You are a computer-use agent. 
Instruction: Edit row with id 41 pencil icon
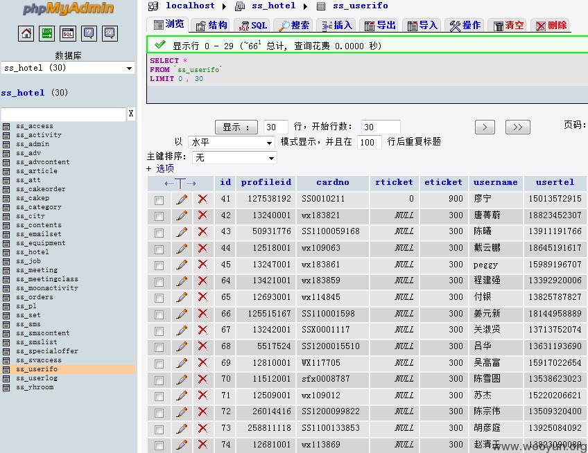182,199
